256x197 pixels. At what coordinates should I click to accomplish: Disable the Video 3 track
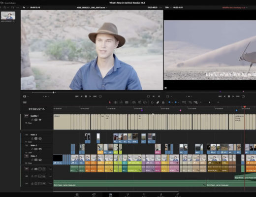coord(40,138)
